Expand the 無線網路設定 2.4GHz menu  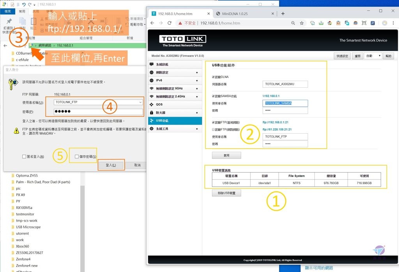(197, 96)
